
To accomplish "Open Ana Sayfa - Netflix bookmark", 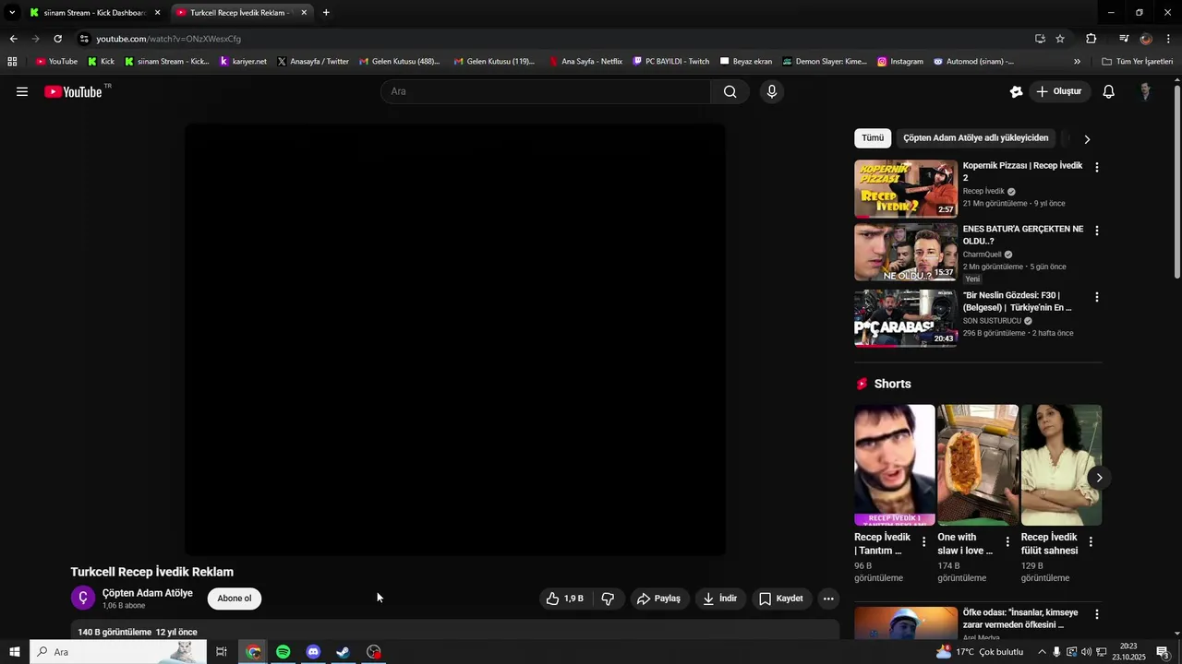I will tap(585, 62).
